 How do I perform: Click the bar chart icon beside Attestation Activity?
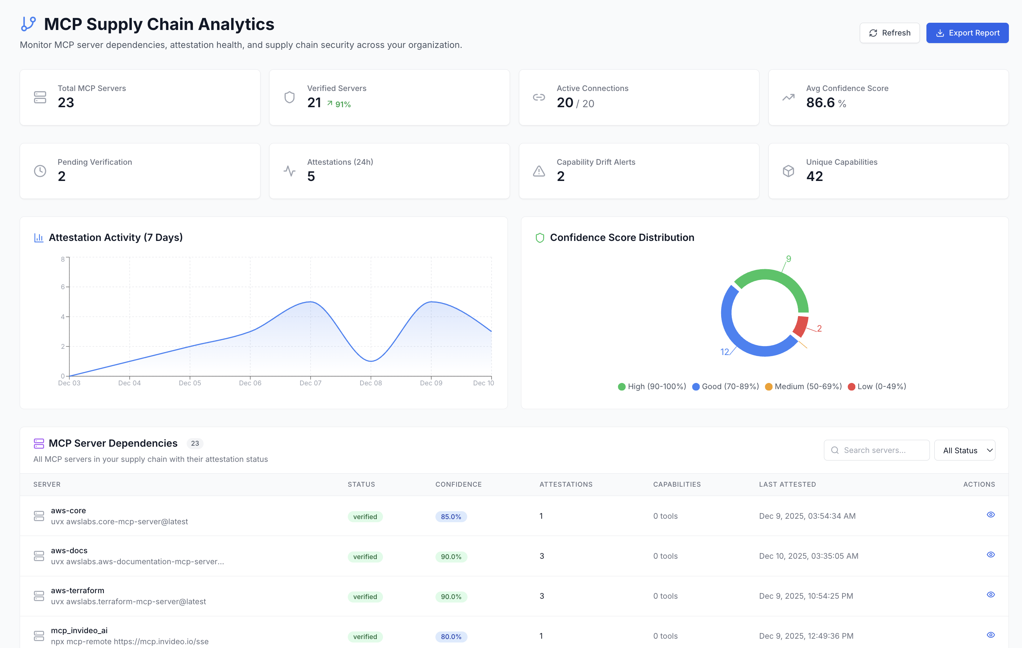click(x=39, y=237)
